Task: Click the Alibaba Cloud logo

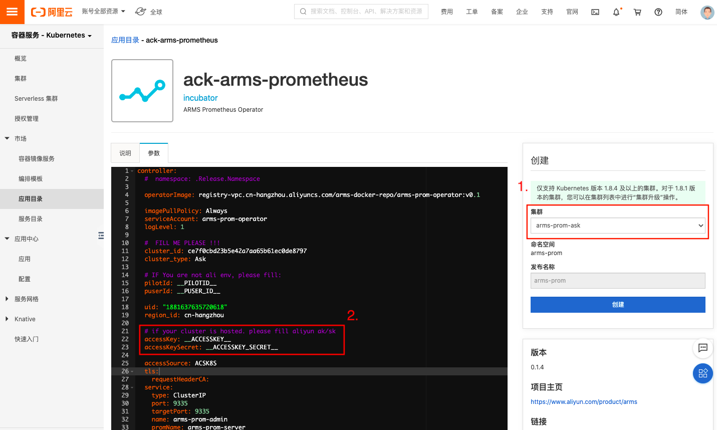Action: 52,12
